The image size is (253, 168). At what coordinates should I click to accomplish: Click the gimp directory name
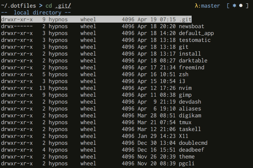(185, 95)
